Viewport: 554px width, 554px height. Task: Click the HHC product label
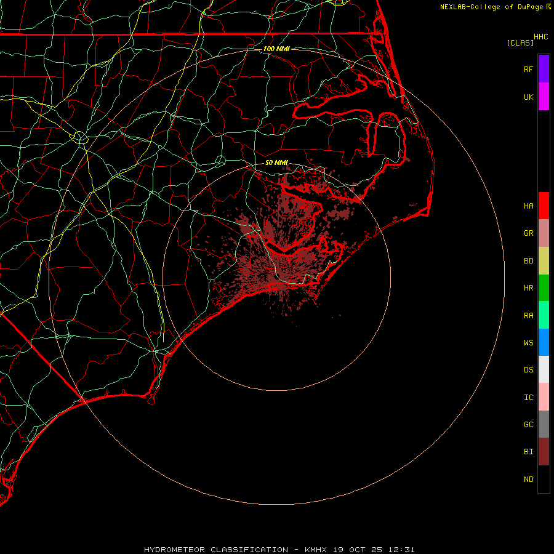pyautogui.click(x=540, y=37)
